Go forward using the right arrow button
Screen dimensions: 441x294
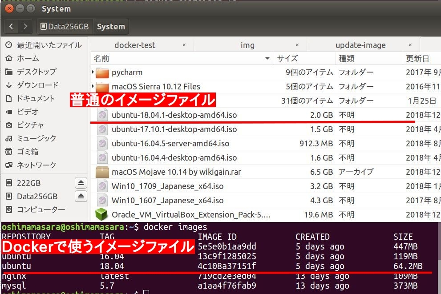click(25, 26)
